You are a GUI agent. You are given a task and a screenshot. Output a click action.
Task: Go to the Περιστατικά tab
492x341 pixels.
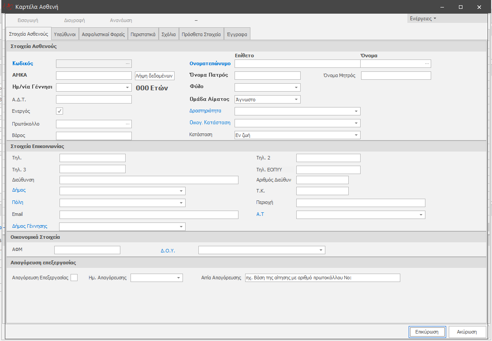click(143, 34)
